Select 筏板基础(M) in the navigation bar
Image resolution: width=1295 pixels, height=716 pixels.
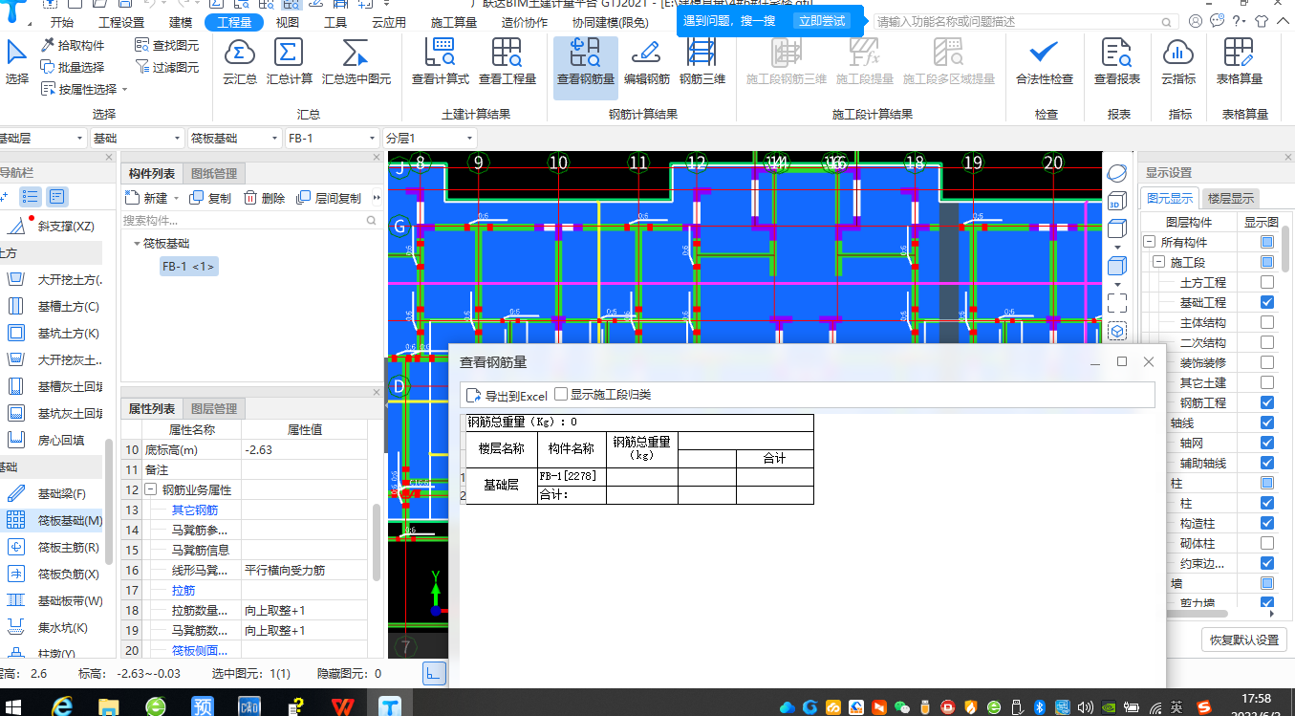click(54, 521)
